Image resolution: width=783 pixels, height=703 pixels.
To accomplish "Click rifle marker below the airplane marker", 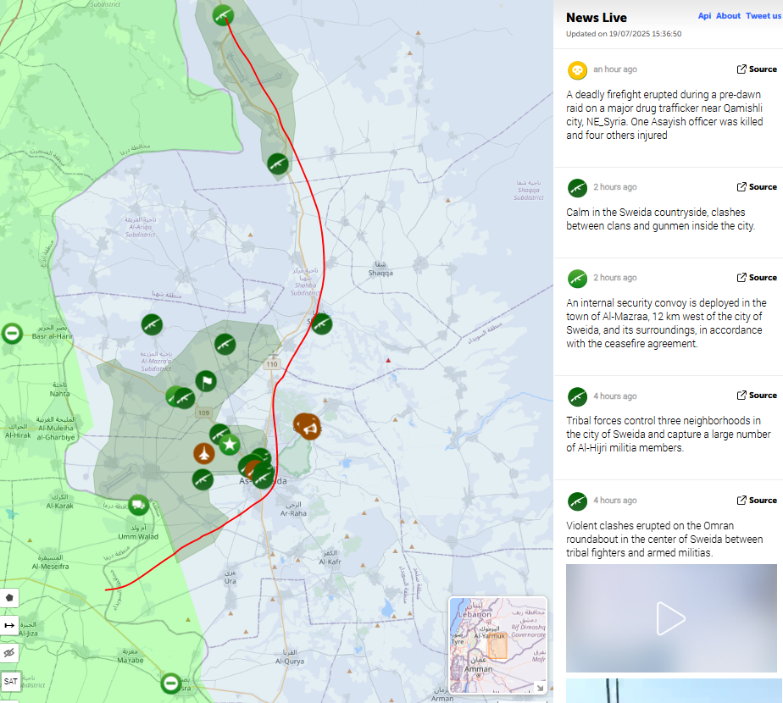I will click(203, 479).
